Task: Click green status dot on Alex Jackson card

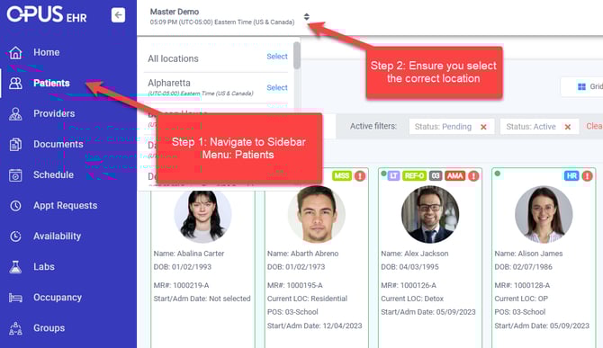Action: click(383, 174)
